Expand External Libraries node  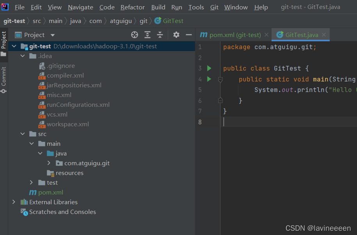point(14,202)
